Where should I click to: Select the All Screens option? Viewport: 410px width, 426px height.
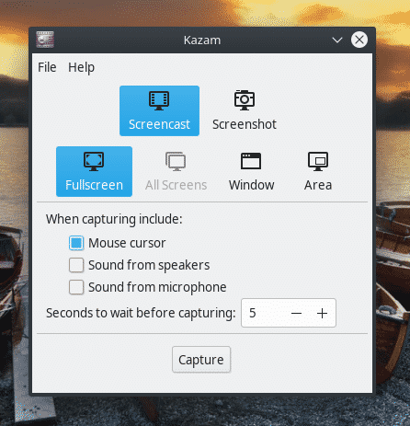176,171
